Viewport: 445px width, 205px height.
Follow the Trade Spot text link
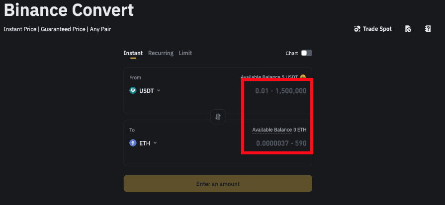tap(377, 29)
